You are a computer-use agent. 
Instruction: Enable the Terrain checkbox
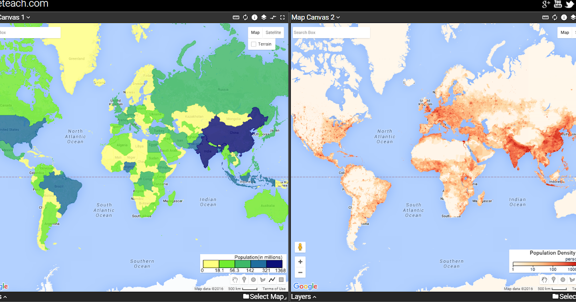pyautogui.click(x=253, y=44)
